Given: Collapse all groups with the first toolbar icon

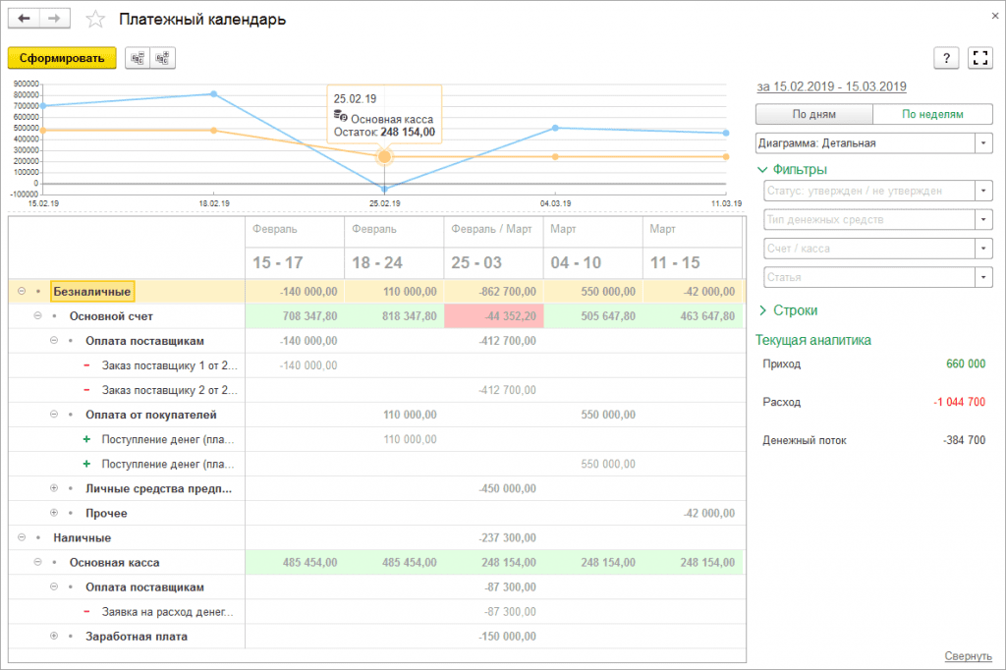Looking at the screenshot, I should pos(138,58).
